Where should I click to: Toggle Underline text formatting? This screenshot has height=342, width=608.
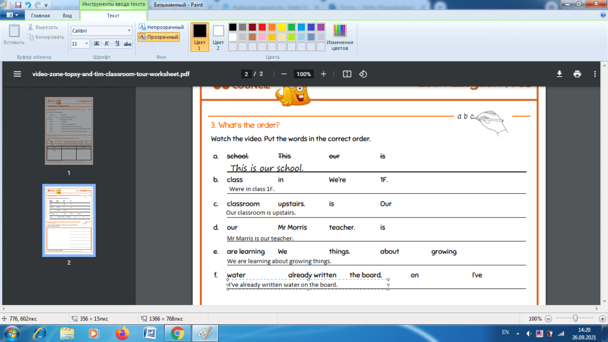pyautogui.click(x=118, y=43)
